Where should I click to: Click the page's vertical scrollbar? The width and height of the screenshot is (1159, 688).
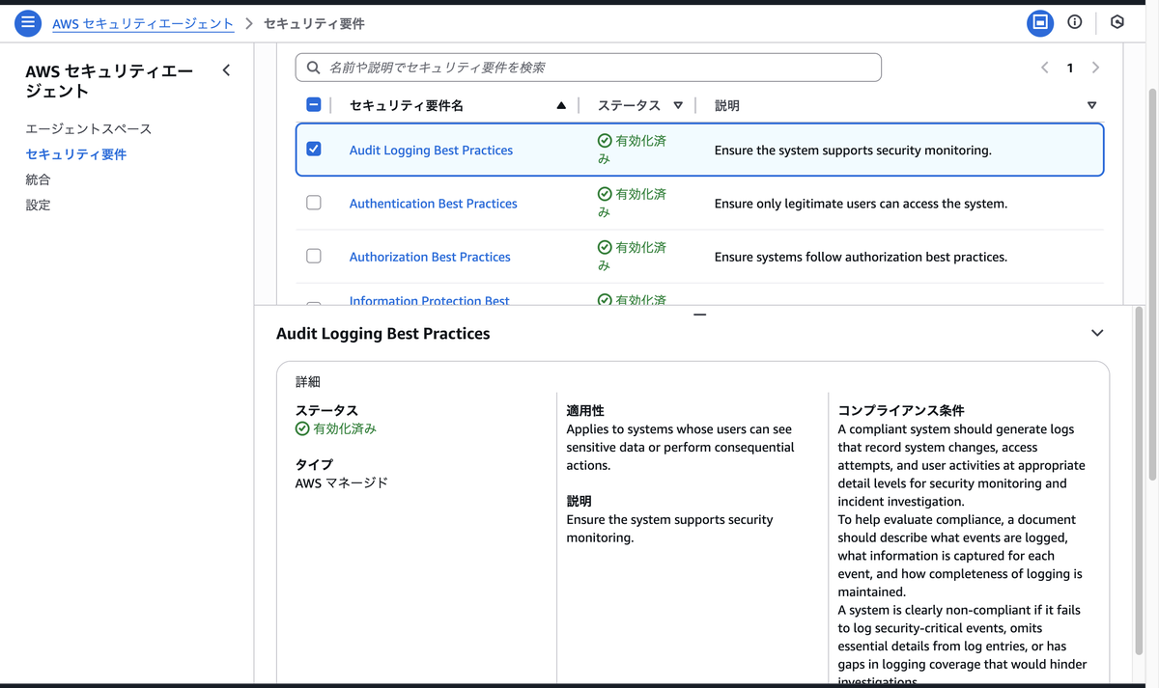click(x=1151, y=283)
